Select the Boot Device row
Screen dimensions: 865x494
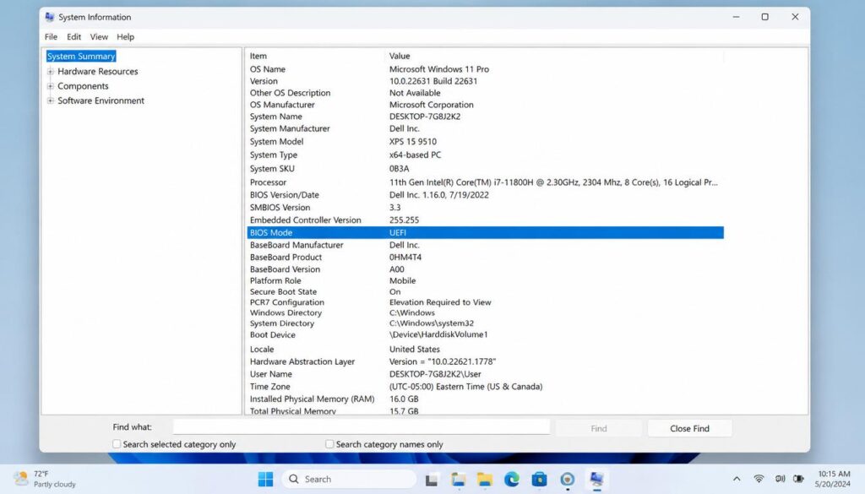[486, 334]
